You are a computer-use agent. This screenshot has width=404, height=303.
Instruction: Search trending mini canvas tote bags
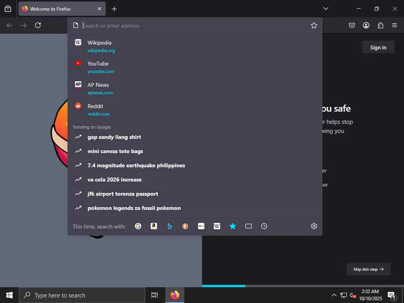195,151
